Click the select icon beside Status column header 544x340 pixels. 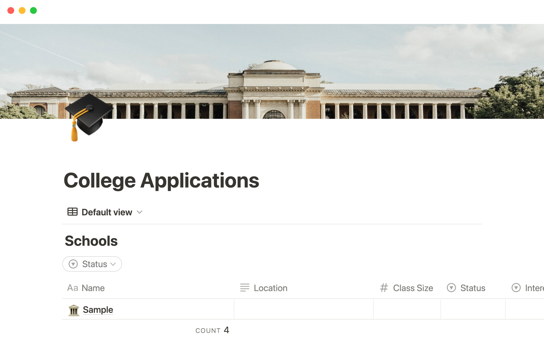click(x=451, y=288)
